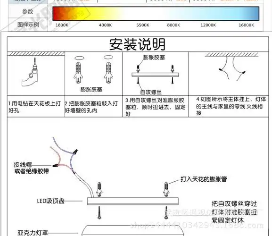Click step 4 text 如图所示将主体挂上
272x236 pixels.
pyautogui.click(x=231, y=106)
